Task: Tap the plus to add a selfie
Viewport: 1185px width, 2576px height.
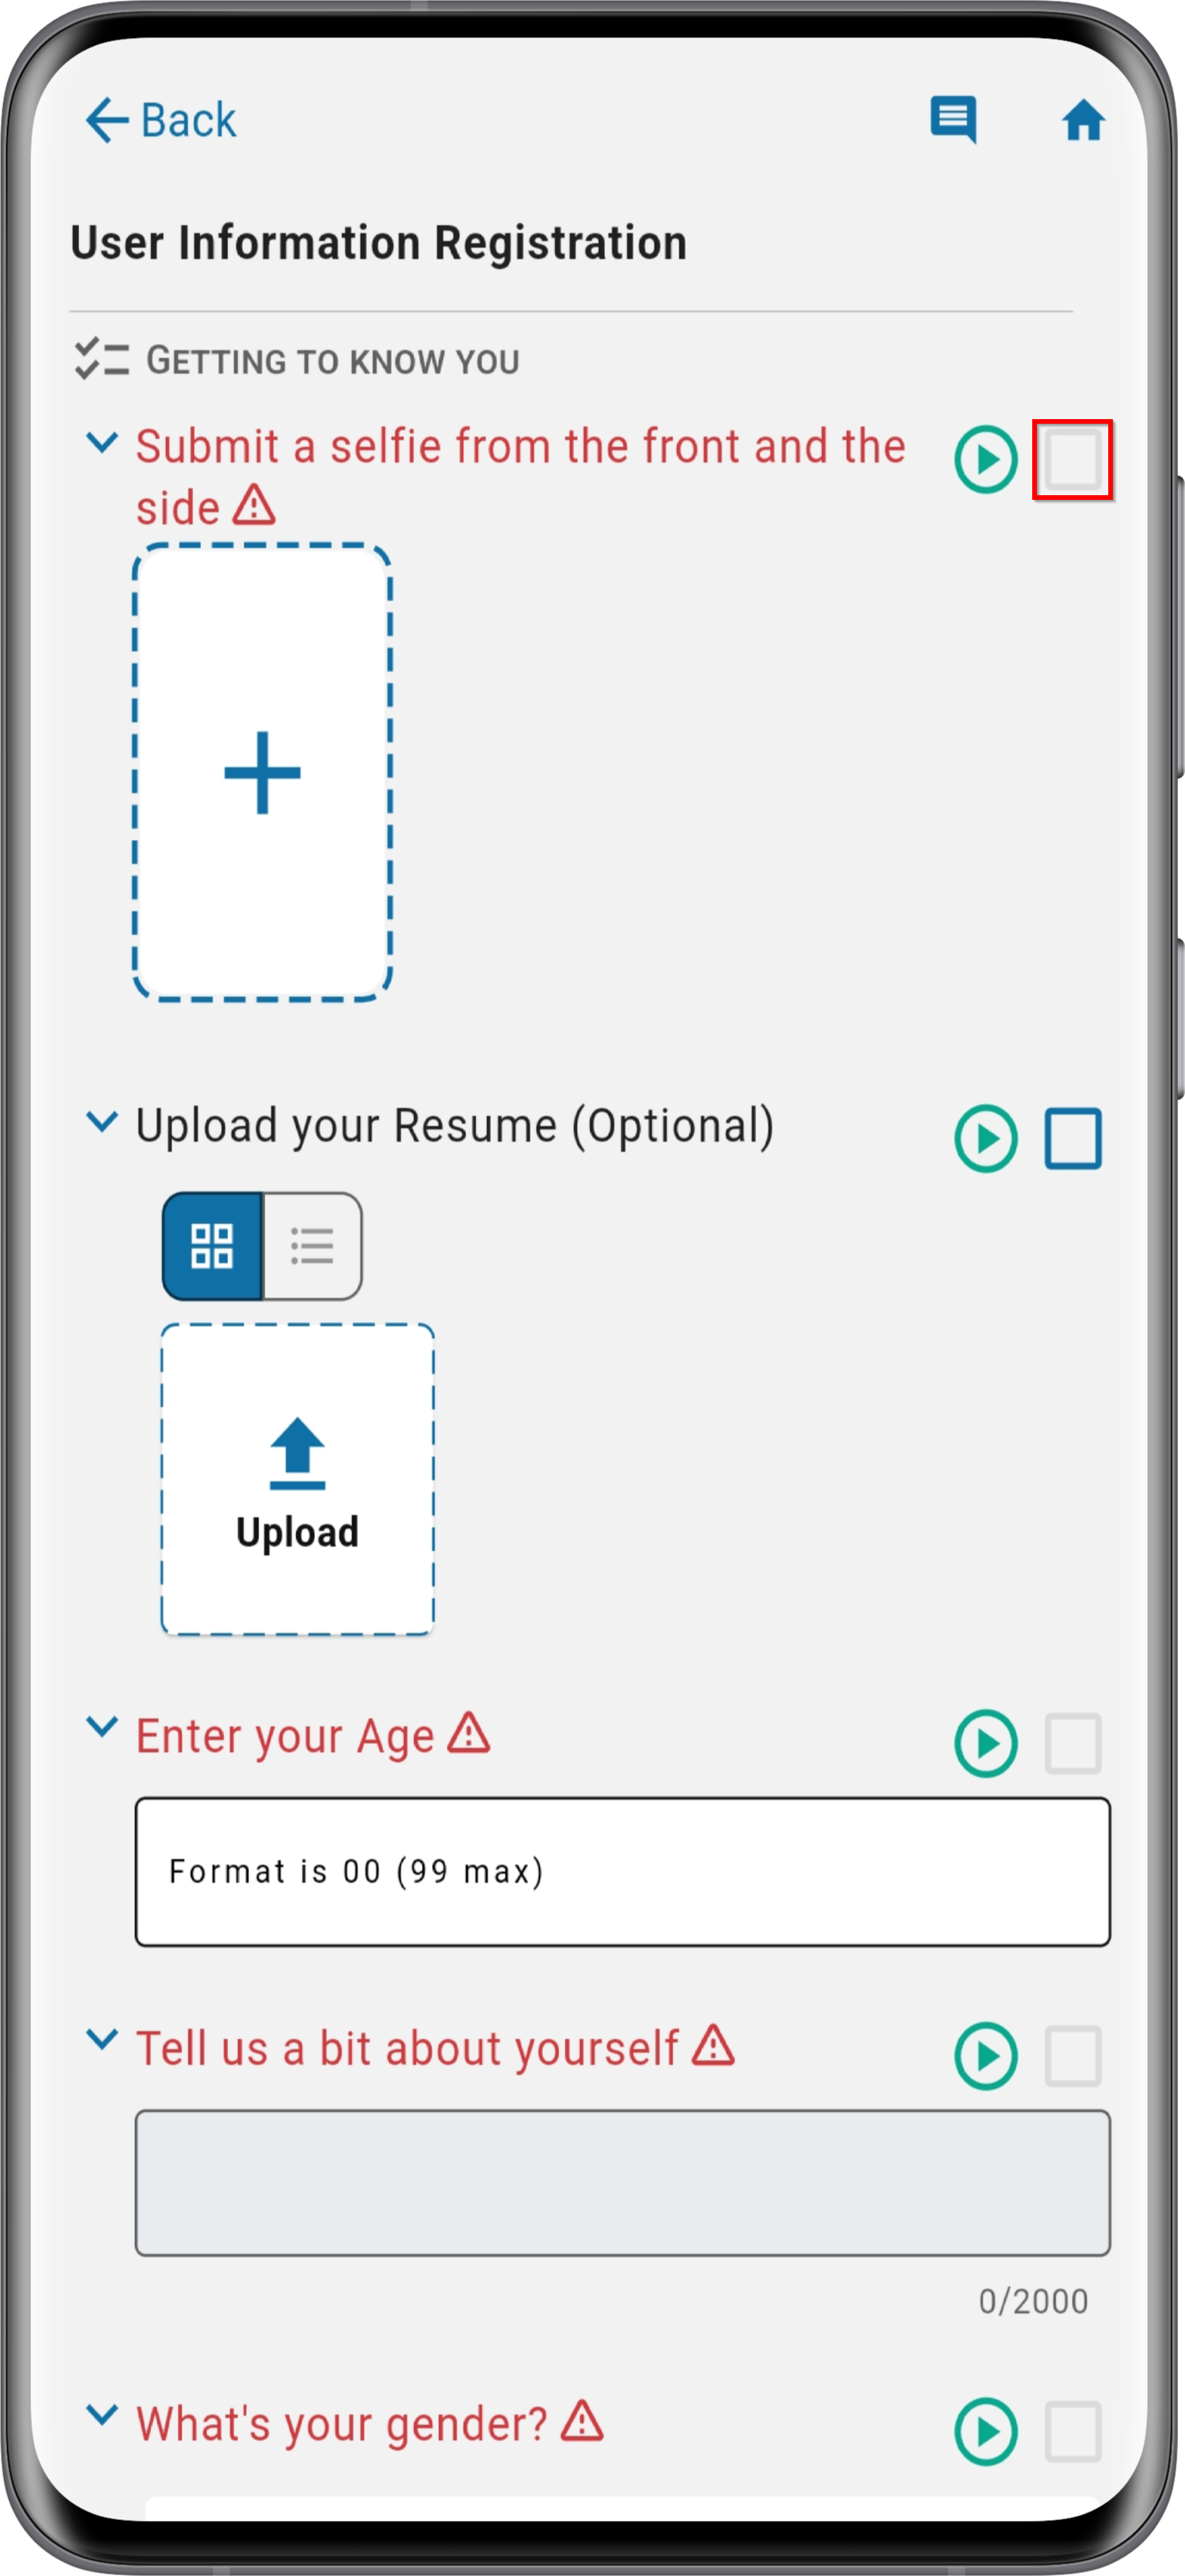Action: coord(263,772)
